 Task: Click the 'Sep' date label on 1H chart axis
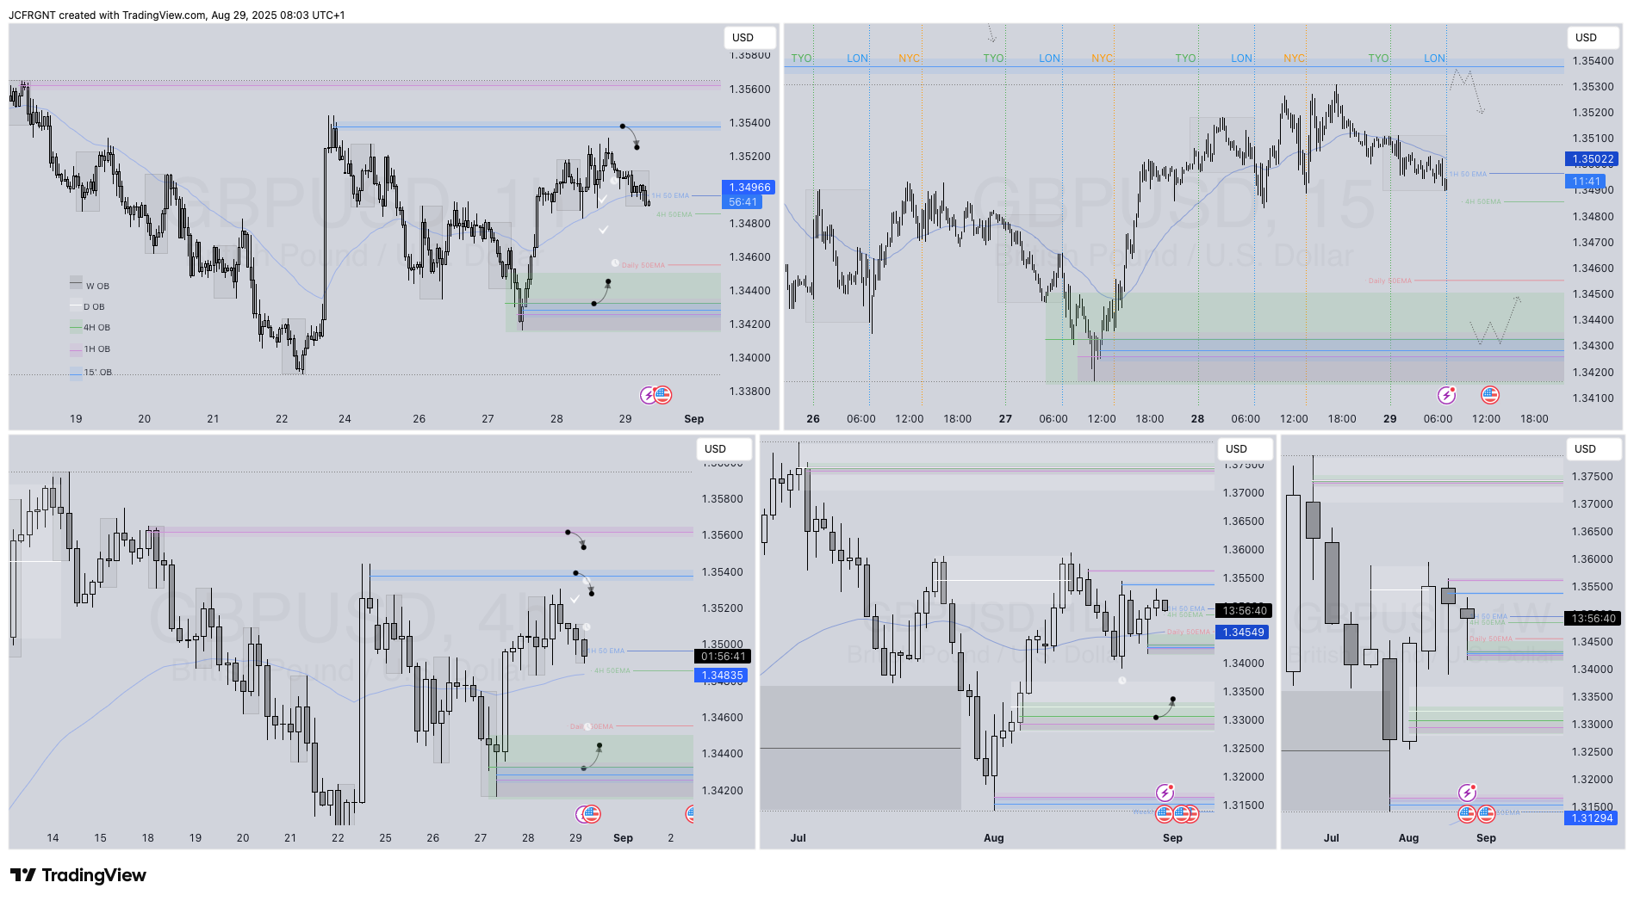point(694,419)
